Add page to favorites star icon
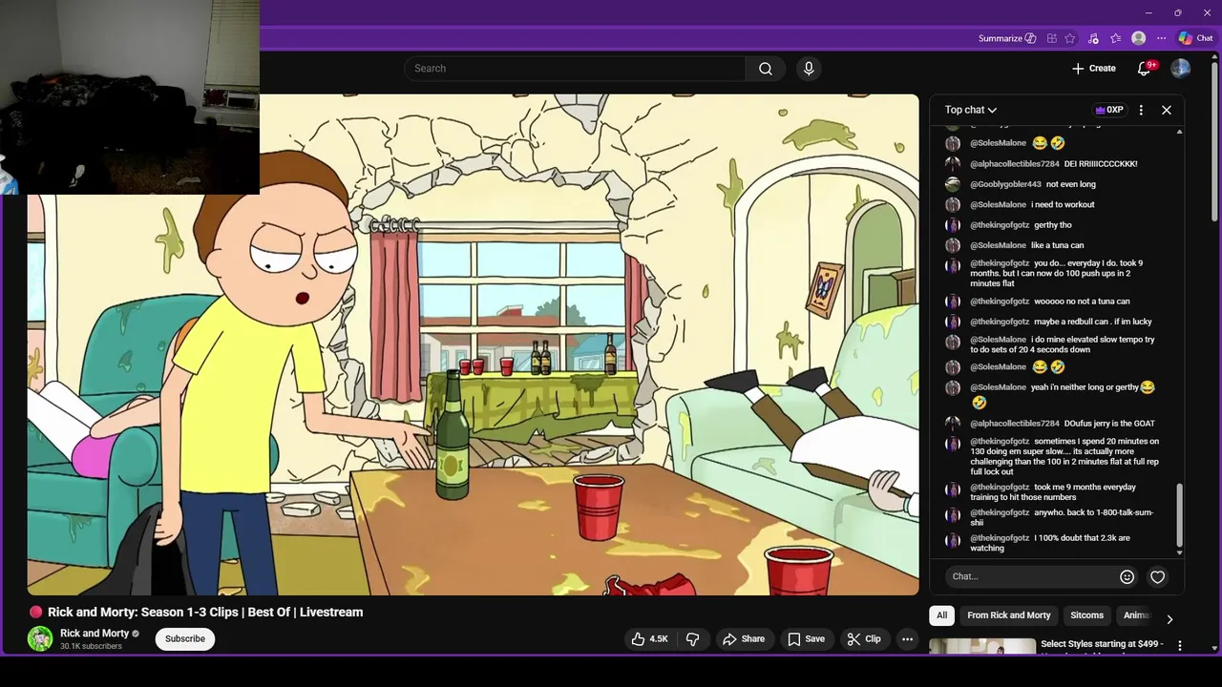Screen dimensions: 1222x687 1070,38
